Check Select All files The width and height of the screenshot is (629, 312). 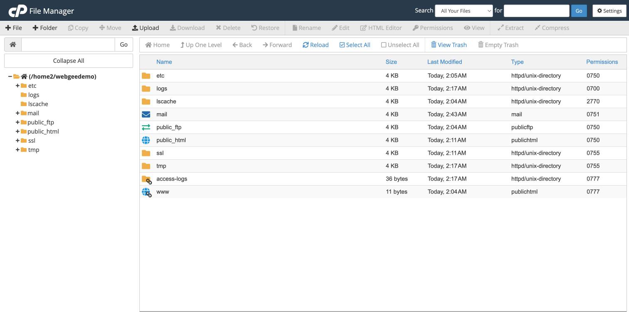coord(355,45)
